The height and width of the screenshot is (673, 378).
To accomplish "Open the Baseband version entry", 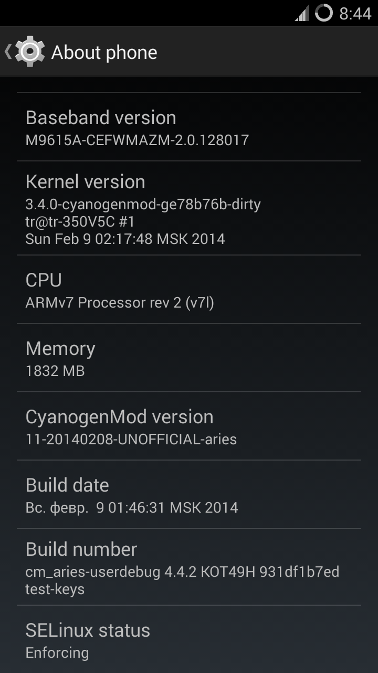I will pos(189,127).
